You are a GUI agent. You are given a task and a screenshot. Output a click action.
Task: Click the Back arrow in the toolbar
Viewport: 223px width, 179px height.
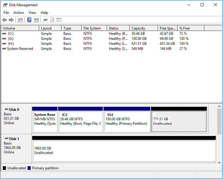tap(4, 20)
